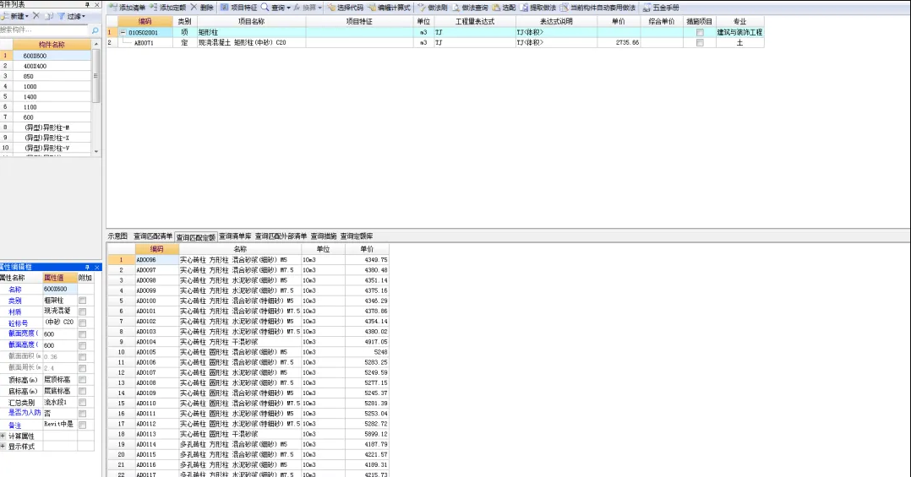Select component 1400 in the list
Viewport: 911px width, 477px height.
(x=52, y=97)
